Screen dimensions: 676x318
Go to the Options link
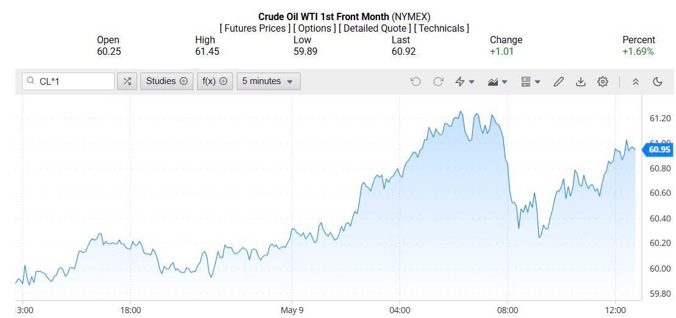click(x=315, y=28)
